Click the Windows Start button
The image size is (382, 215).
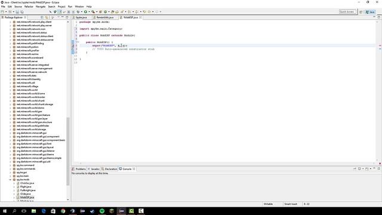[5, 211]
